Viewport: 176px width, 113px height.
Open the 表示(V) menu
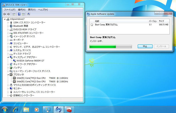32,10
